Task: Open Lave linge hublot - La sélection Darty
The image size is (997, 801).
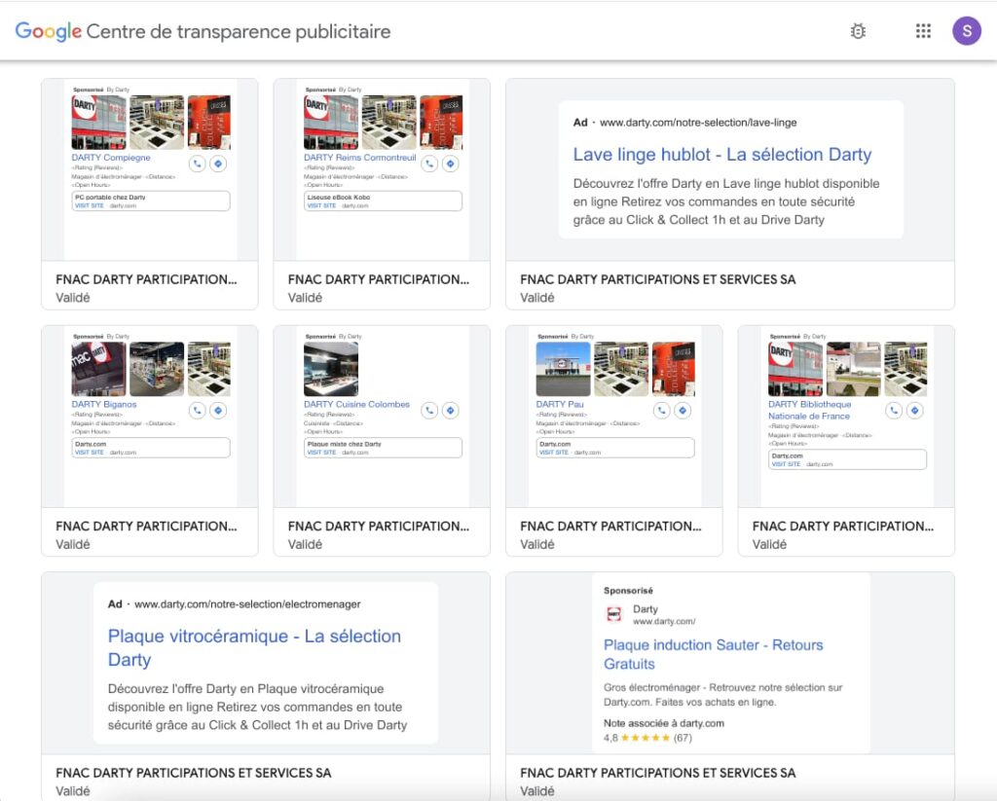Action: pos(722,155)
